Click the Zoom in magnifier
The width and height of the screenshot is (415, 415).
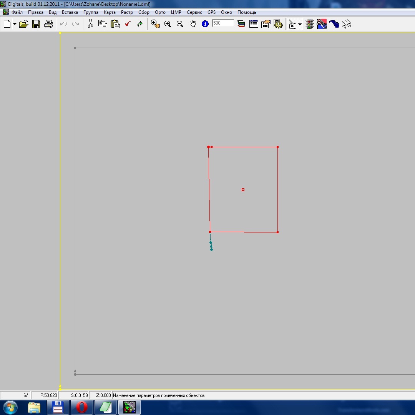click(168, 24)
